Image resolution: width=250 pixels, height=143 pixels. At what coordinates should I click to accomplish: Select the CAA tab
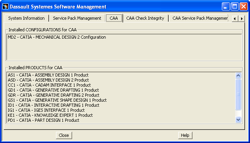pyautogui.click(x=114, y=18)
